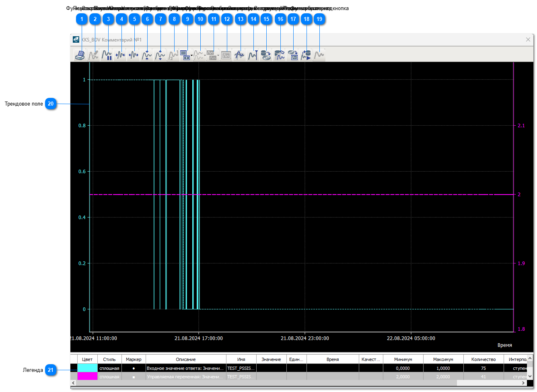Click the greyed two-panel trend icon

(212, 55)
